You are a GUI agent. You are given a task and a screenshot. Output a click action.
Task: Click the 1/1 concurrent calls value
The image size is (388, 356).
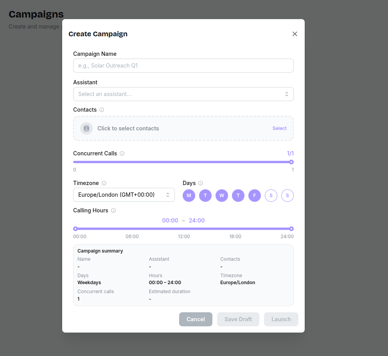[x=290, y=153]
